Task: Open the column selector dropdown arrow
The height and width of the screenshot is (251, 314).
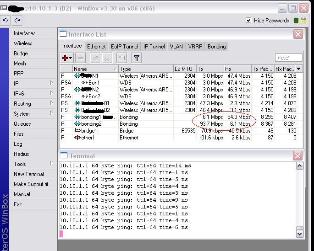Action: pyautogui.click(x=298, y=69)
